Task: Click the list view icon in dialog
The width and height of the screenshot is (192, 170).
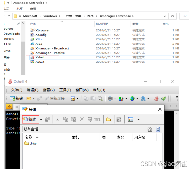Action: pos(131,119)
